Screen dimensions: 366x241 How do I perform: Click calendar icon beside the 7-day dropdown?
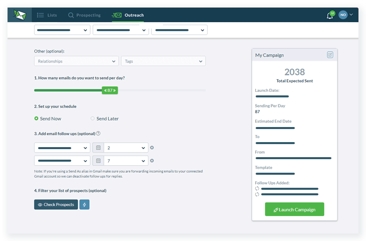coord(98,161)
